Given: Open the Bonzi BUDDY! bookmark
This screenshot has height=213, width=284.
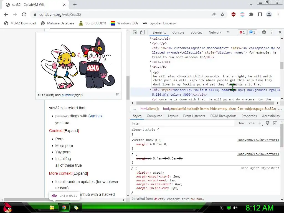Looking at the screenshot, I should click(x=93, y=23).
